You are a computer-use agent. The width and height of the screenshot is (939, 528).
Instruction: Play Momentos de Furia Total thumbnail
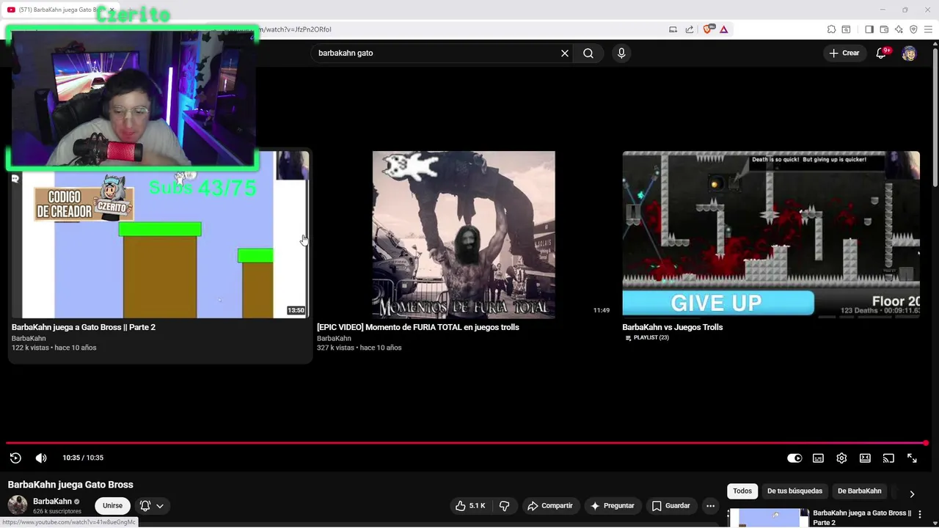coord(464,235)
